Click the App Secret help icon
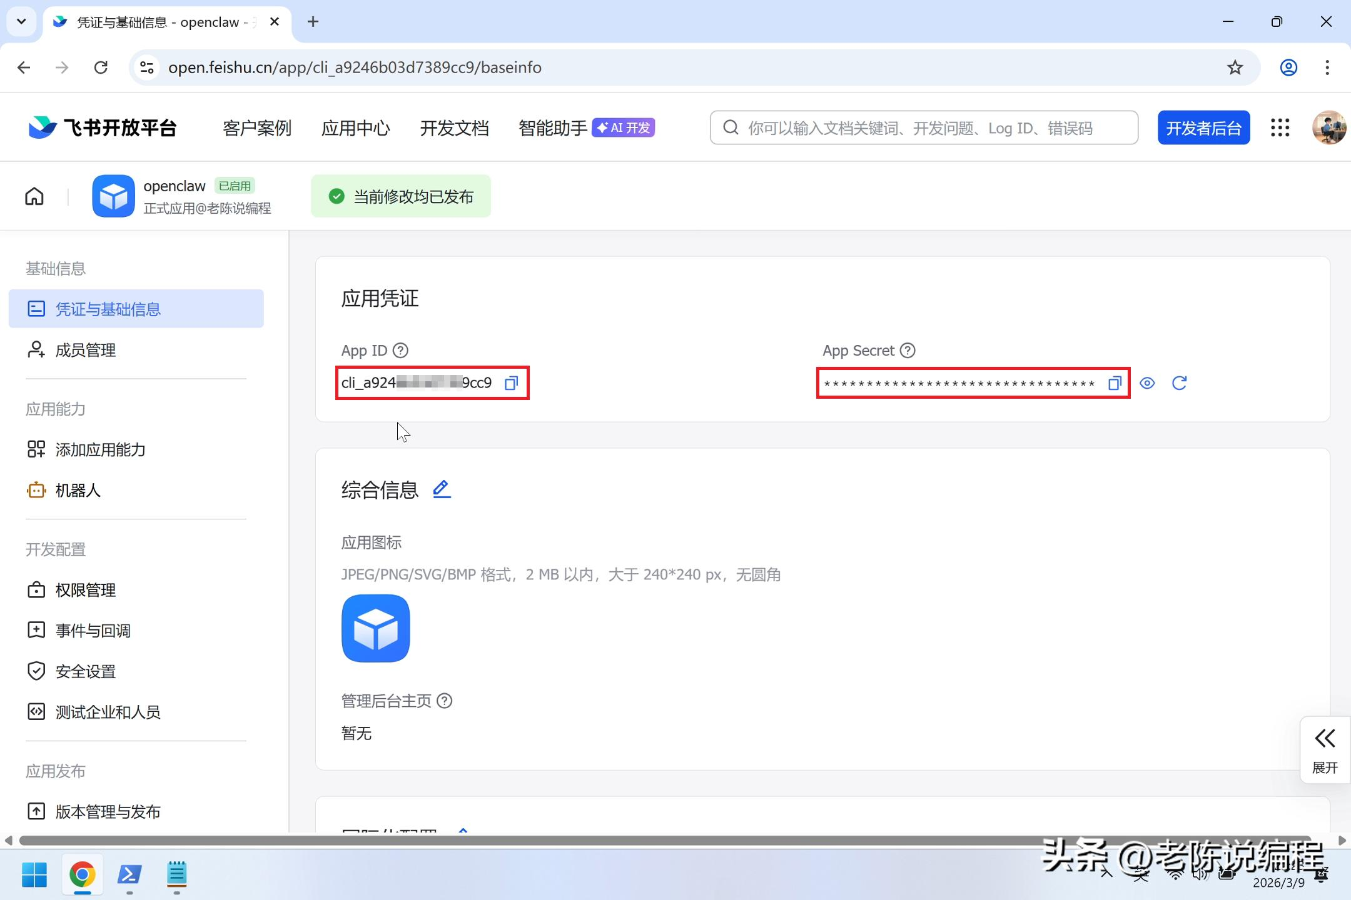 coord(908,351)
